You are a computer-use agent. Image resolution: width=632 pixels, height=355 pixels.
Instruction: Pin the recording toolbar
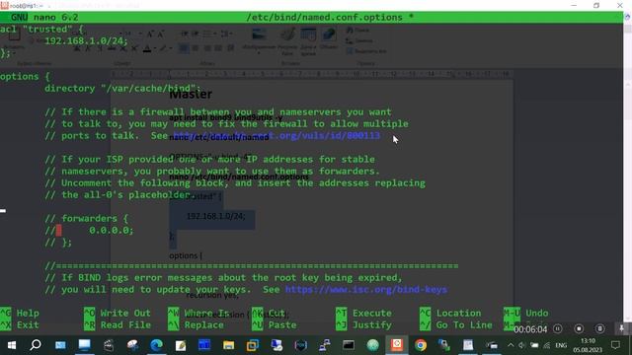(621, 328)
